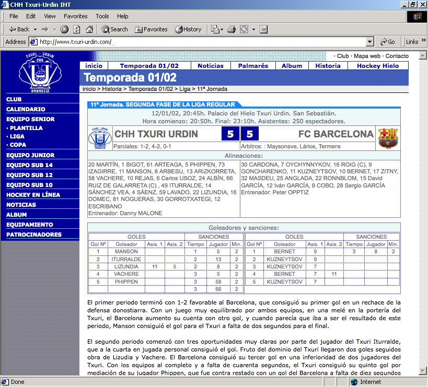Click the vertical scrollbar down arrow
Image resolution: width=428 pixels, height=387 pixels.
point(423,371)
